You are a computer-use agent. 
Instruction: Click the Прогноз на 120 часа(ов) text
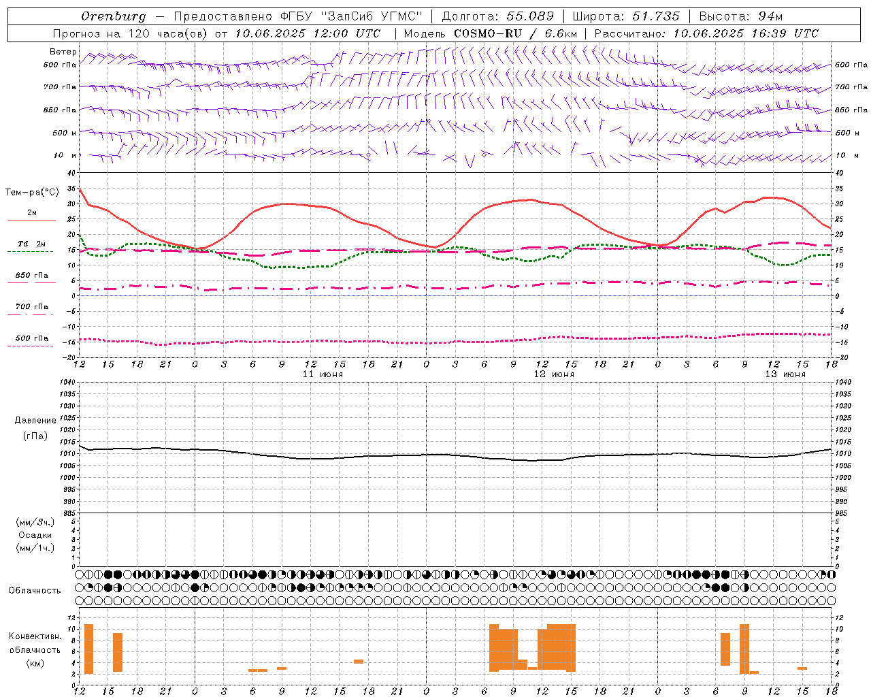[130, 33]
